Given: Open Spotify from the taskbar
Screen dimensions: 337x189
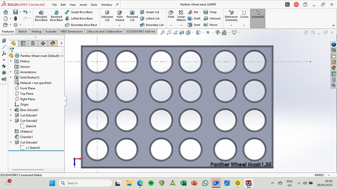Looking at the screenshot, I should (151, 183).
